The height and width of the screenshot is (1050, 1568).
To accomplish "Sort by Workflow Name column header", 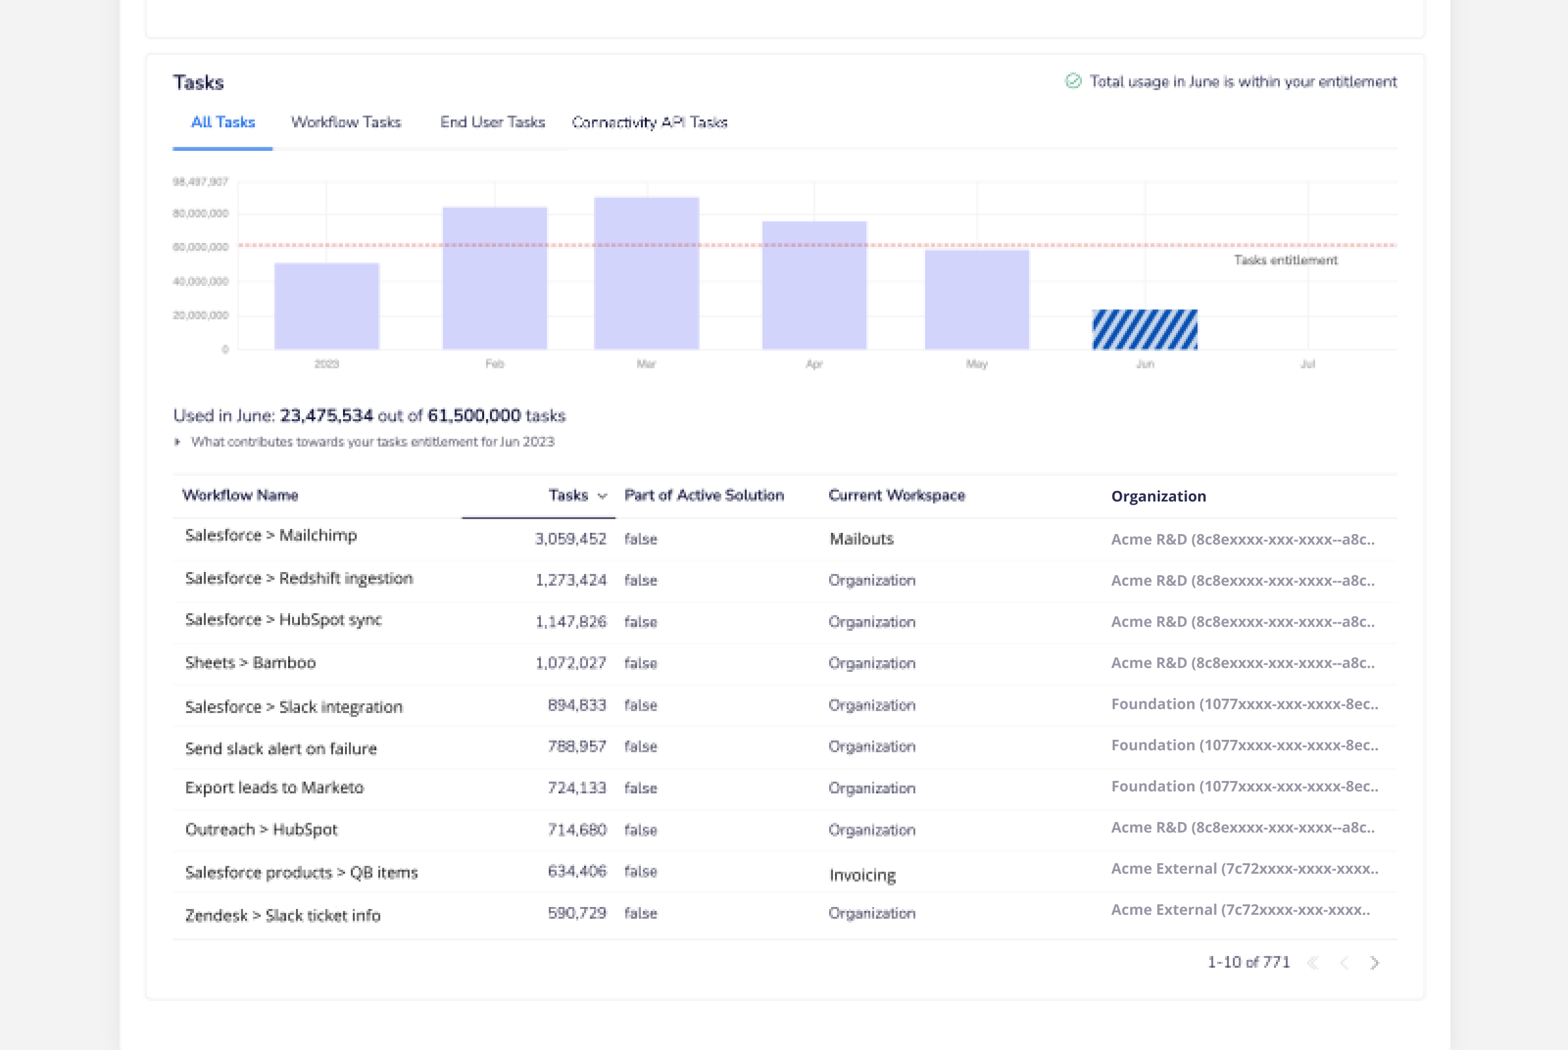I will 240,496.
